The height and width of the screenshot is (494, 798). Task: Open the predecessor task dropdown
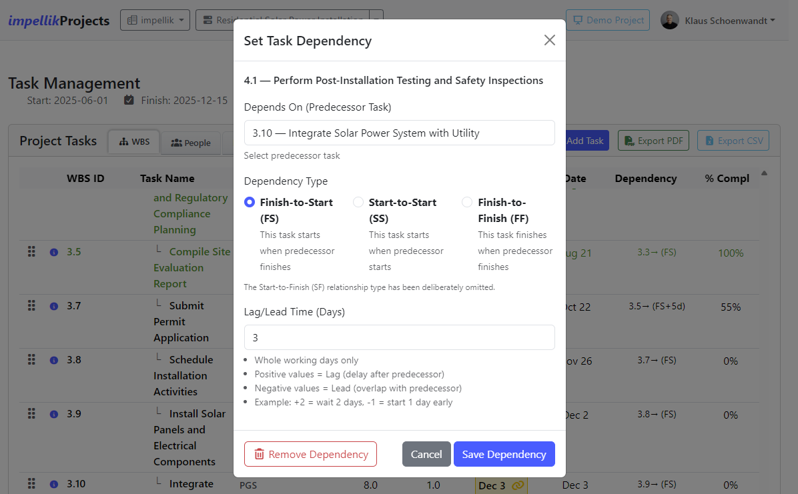(x=399, y=133)
